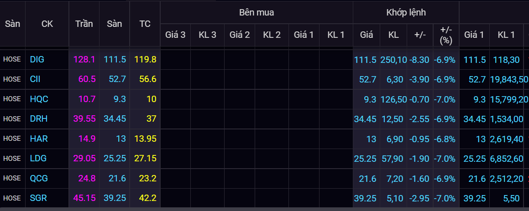Click the TC column header
Viewport: 529px width, 211px height.
click(x=145, y=24)
